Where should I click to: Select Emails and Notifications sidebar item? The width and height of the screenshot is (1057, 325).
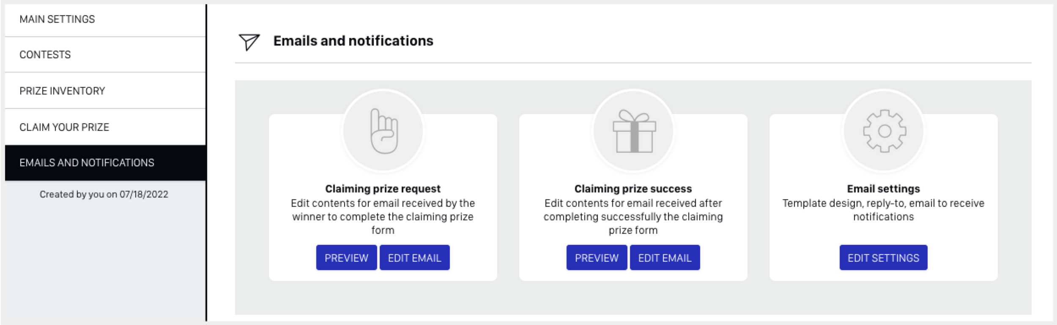87,163
